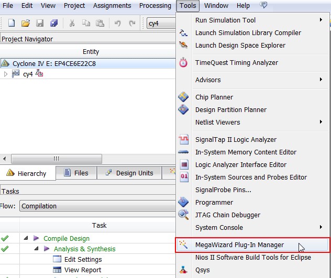
Task: Expand the Netlist Viewers submenu
Action: 217,123
